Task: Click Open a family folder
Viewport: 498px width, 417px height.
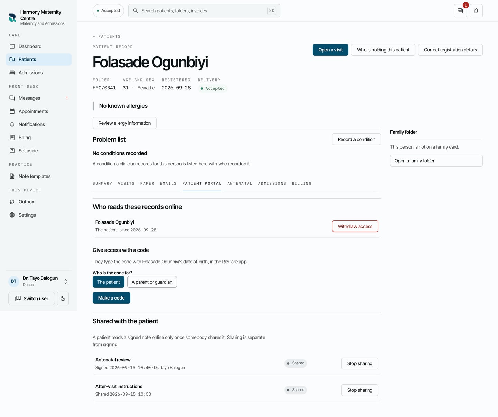Action: click(x=436, y=161)
